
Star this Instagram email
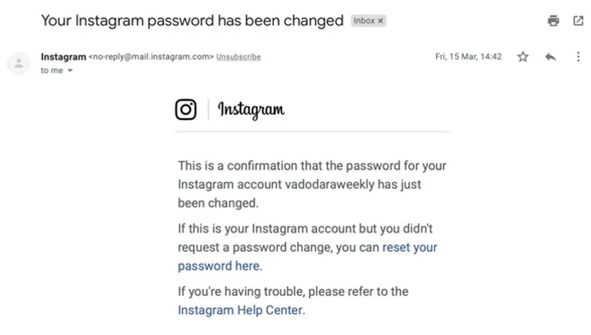523,57
